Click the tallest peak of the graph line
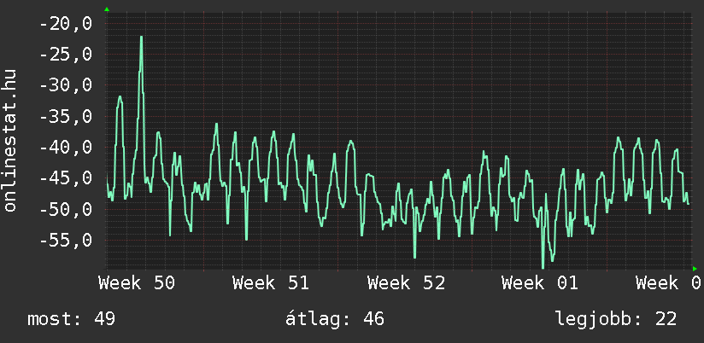Image resolution: width=704 pixels, height=343 pixels. pyautogui.click(x=141, y=38)
